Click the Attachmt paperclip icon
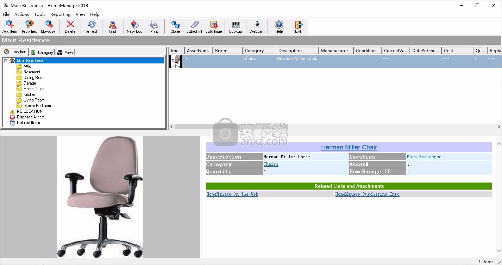 [x=195, y=27]
